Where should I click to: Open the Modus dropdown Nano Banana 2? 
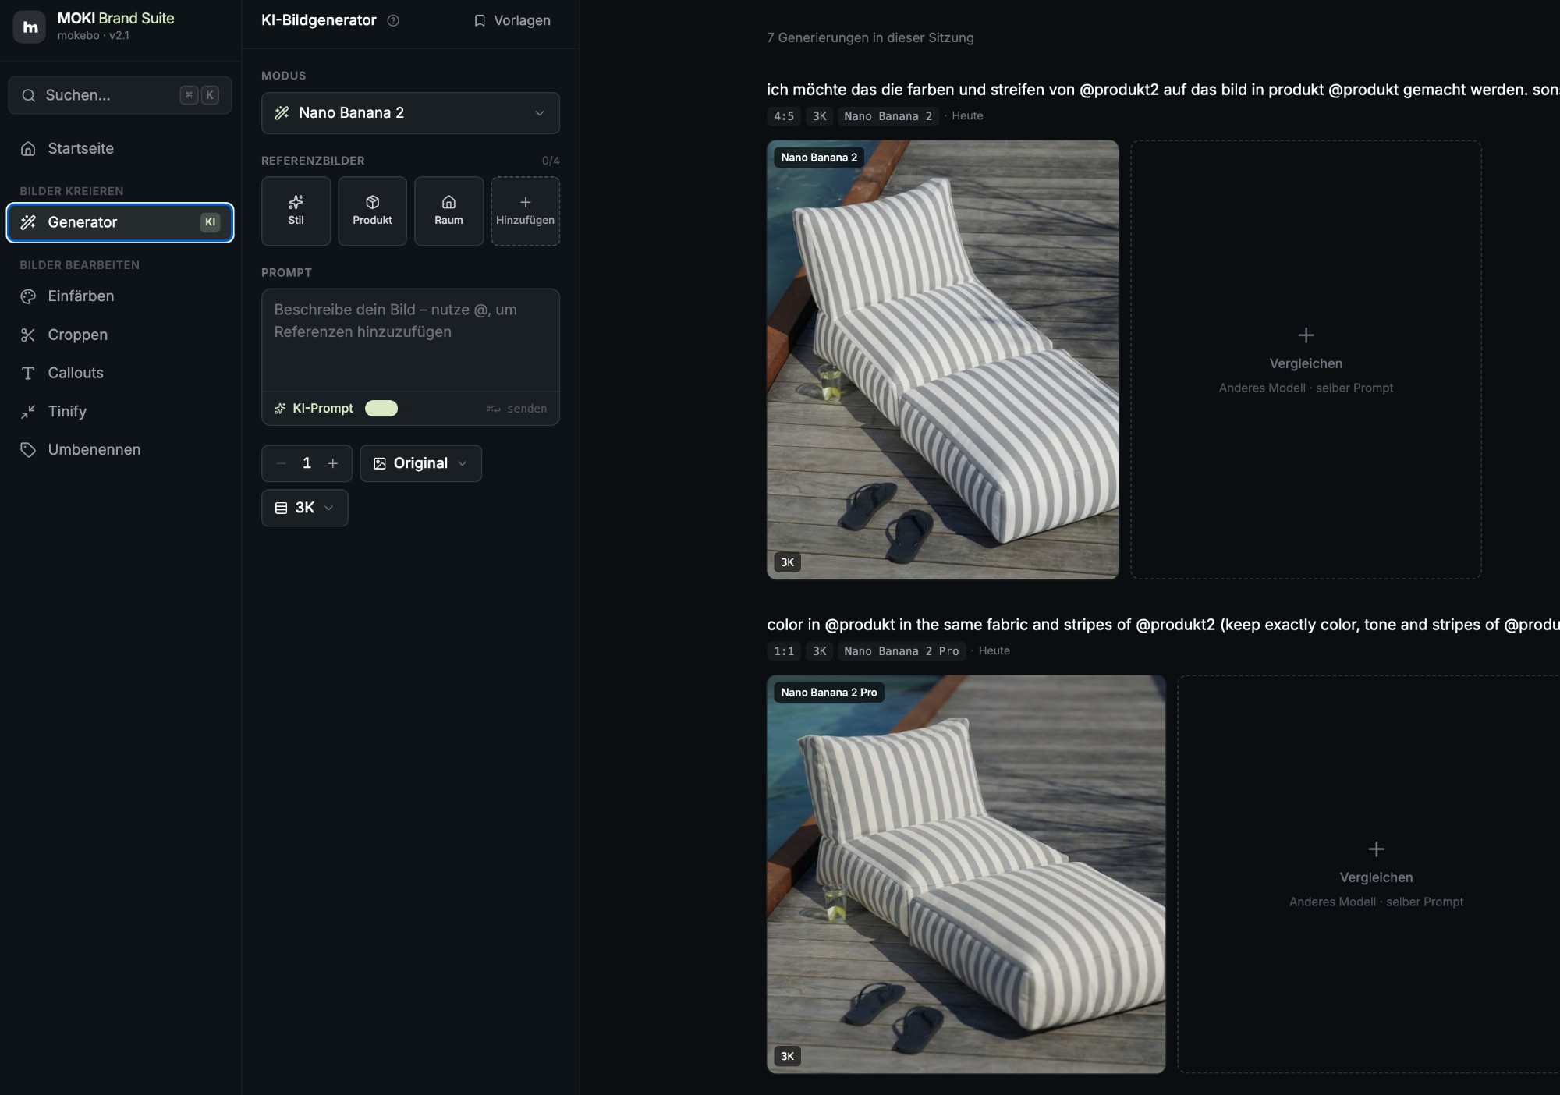410,113
